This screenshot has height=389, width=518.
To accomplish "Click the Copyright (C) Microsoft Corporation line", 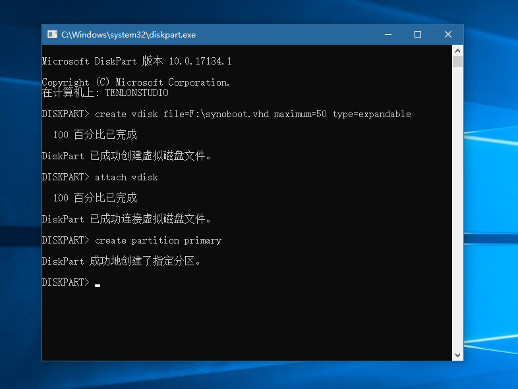I will pos(136,82).
